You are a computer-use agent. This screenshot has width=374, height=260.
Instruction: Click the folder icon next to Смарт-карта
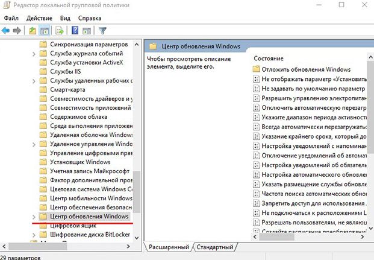(x=43, y=90)
